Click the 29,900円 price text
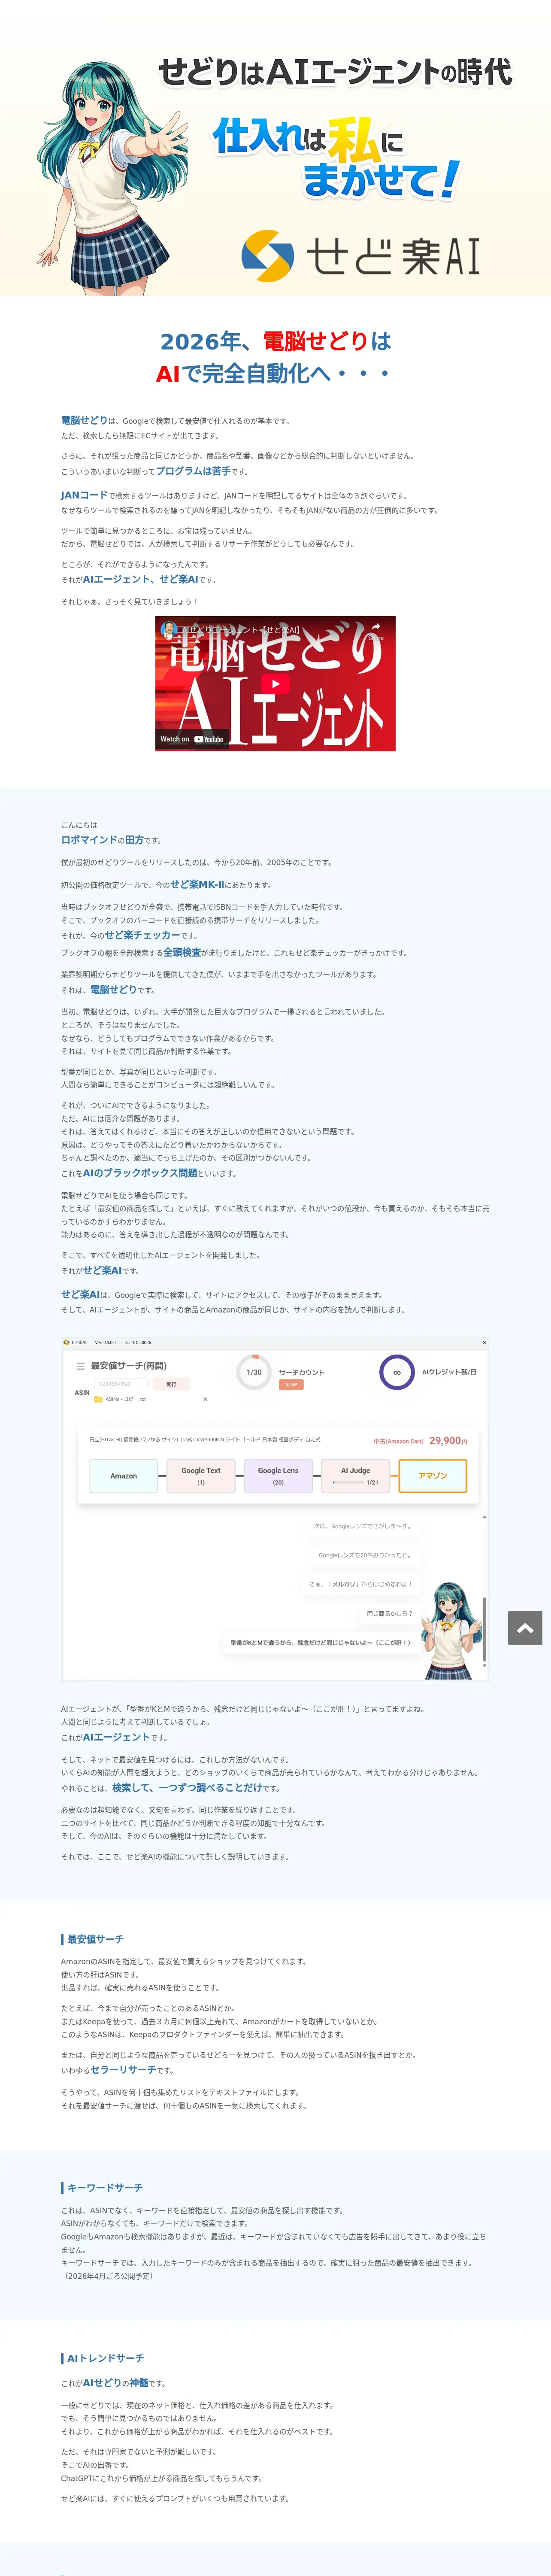 [x=448, y=1441]
